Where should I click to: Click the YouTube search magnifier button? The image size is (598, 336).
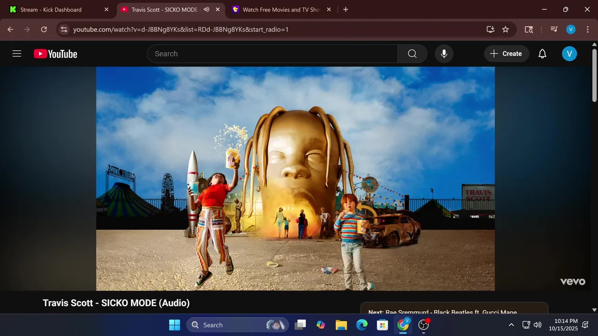point(412,54)
